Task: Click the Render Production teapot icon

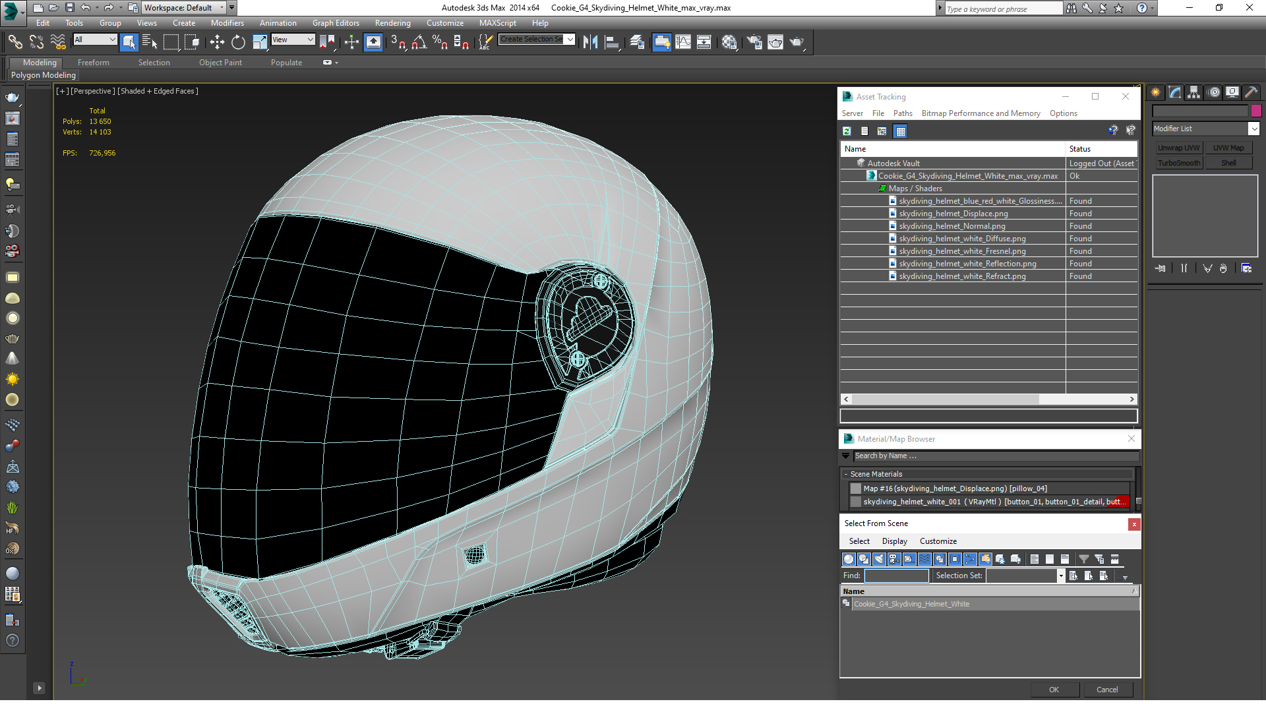Action: click(x=797, y=43)
